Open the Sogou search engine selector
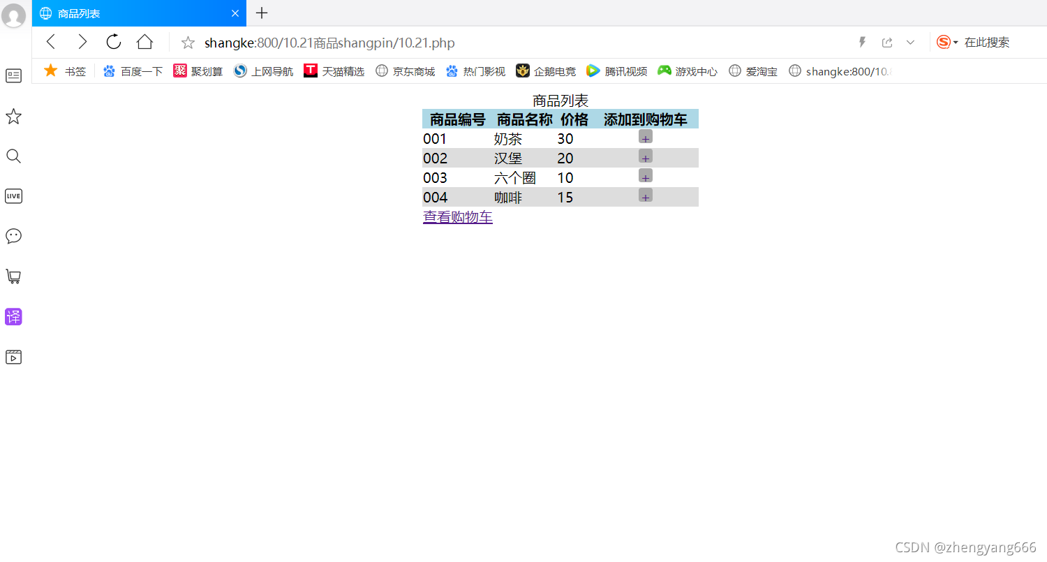Screen dimensions: 1047x562 (x=947, y=43)
